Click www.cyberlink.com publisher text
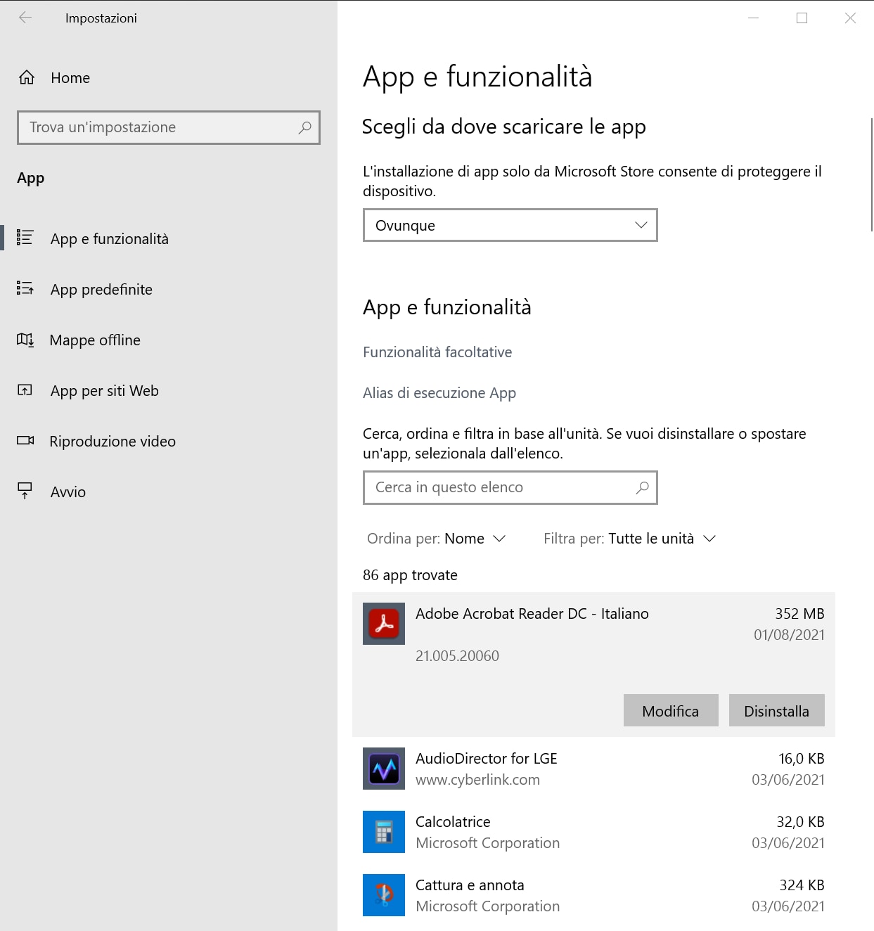The width and height of the screenshot is (874, 931). click(477, 780)
